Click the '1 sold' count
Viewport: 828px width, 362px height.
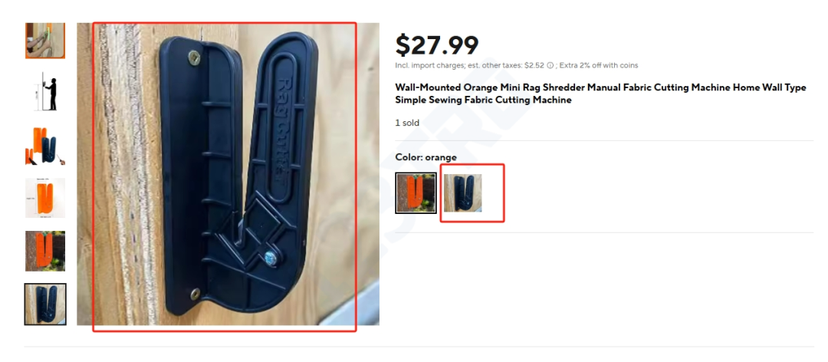pyautogui.click(x=407, y=123)
